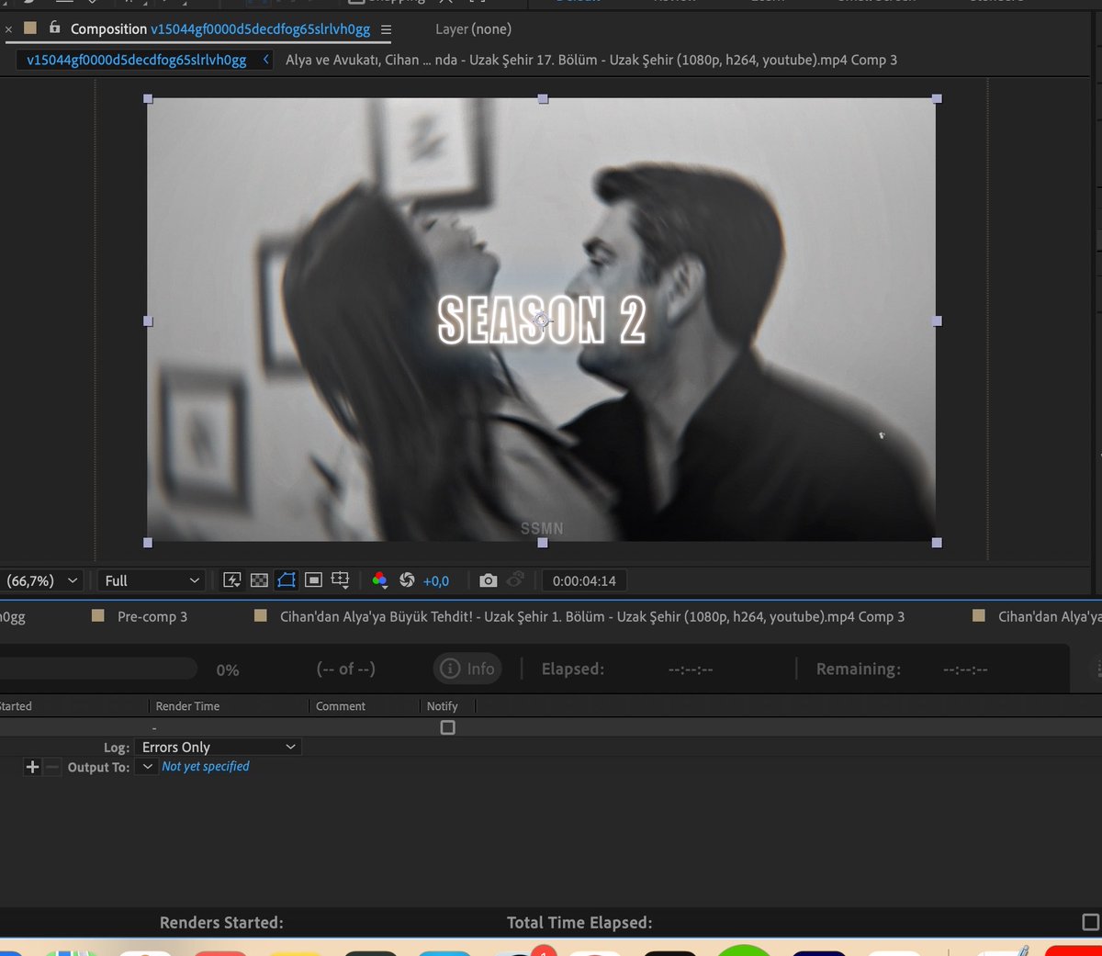Click the render progress bar

point(97,669)
